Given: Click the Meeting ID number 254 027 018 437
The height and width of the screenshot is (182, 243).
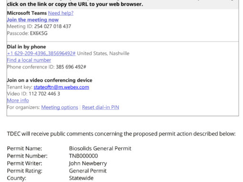Looking at the screenshot, I should [52, 26].
